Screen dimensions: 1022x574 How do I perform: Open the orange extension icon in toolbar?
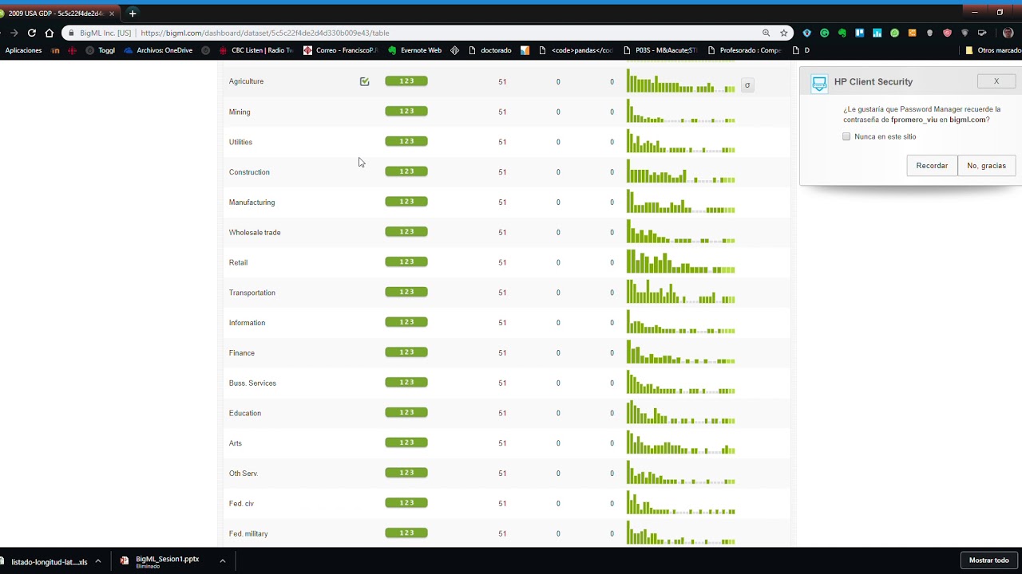912,33
